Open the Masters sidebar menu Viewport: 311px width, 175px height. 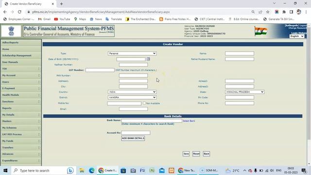coord(21,121)
